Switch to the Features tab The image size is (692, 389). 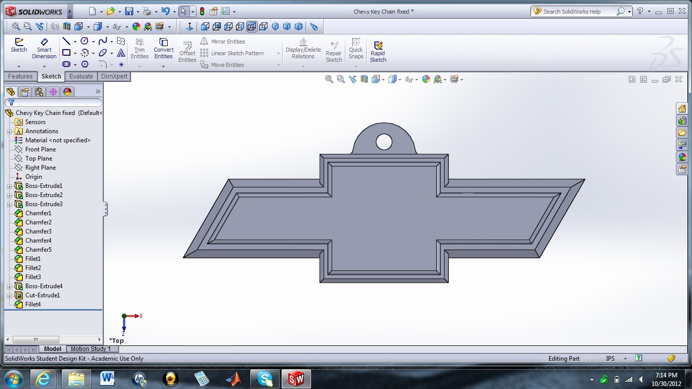[x=20, y=76]
